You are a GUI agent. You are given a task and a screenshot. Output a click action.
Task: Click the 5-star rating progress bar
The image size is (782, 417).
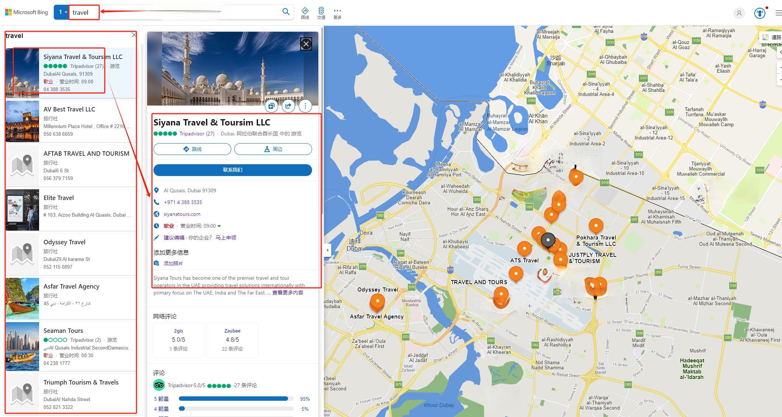coord(236,399)
